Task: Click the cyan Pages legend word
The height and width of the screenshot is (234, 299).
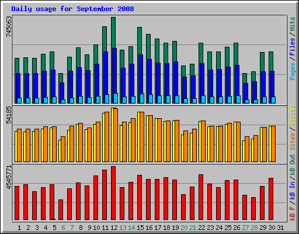Action: (293, 71)
